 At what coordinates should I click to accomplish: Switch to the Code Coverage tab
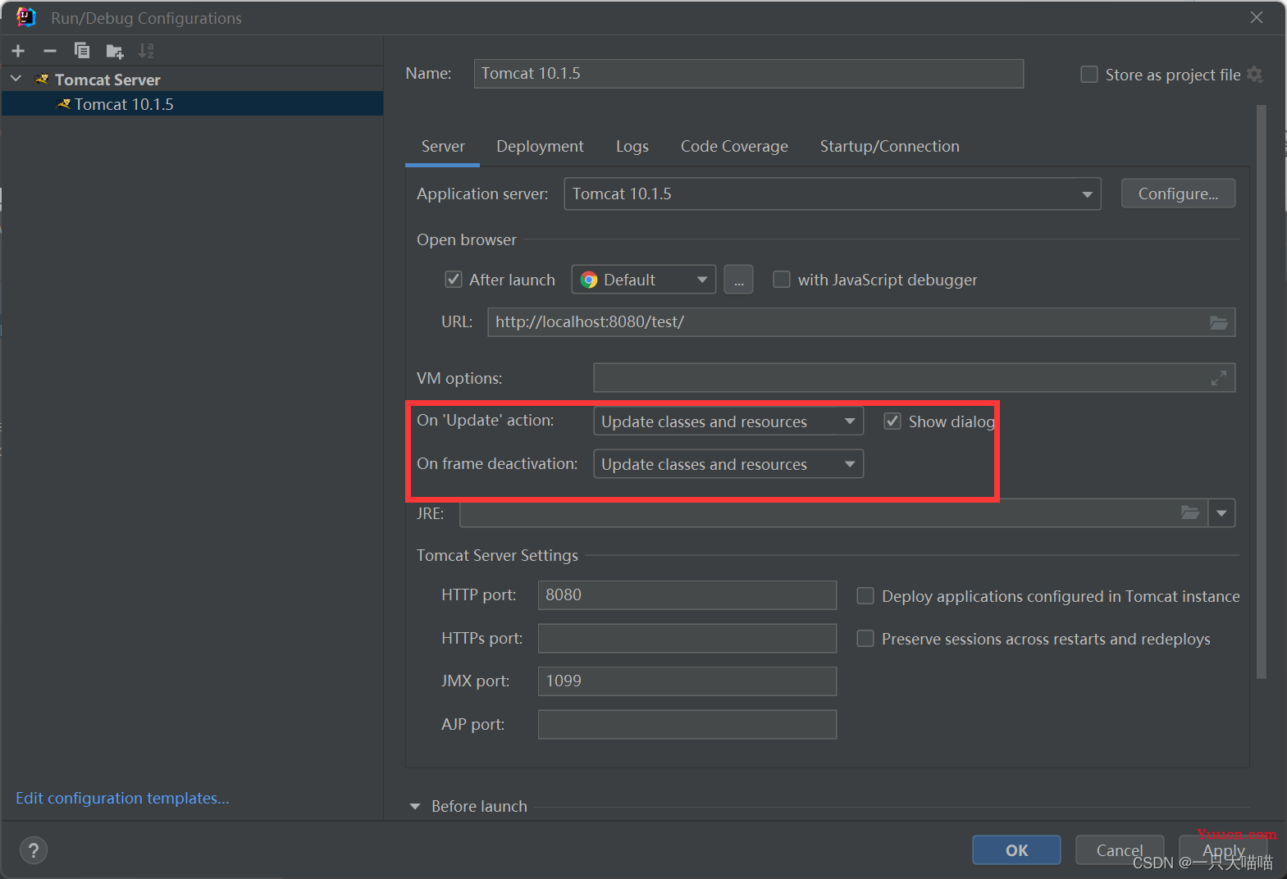pyautogui.click(x=734, y=146)
